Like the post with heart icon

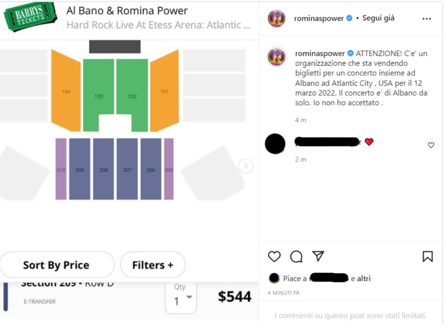click(x=274, y=256)
